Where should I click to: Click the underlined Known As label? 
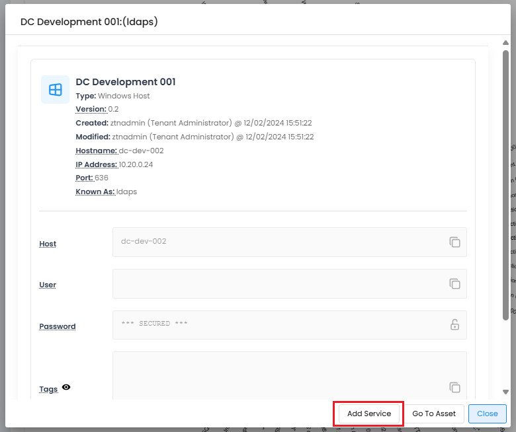pyautogui.click(x=95, y=192)
